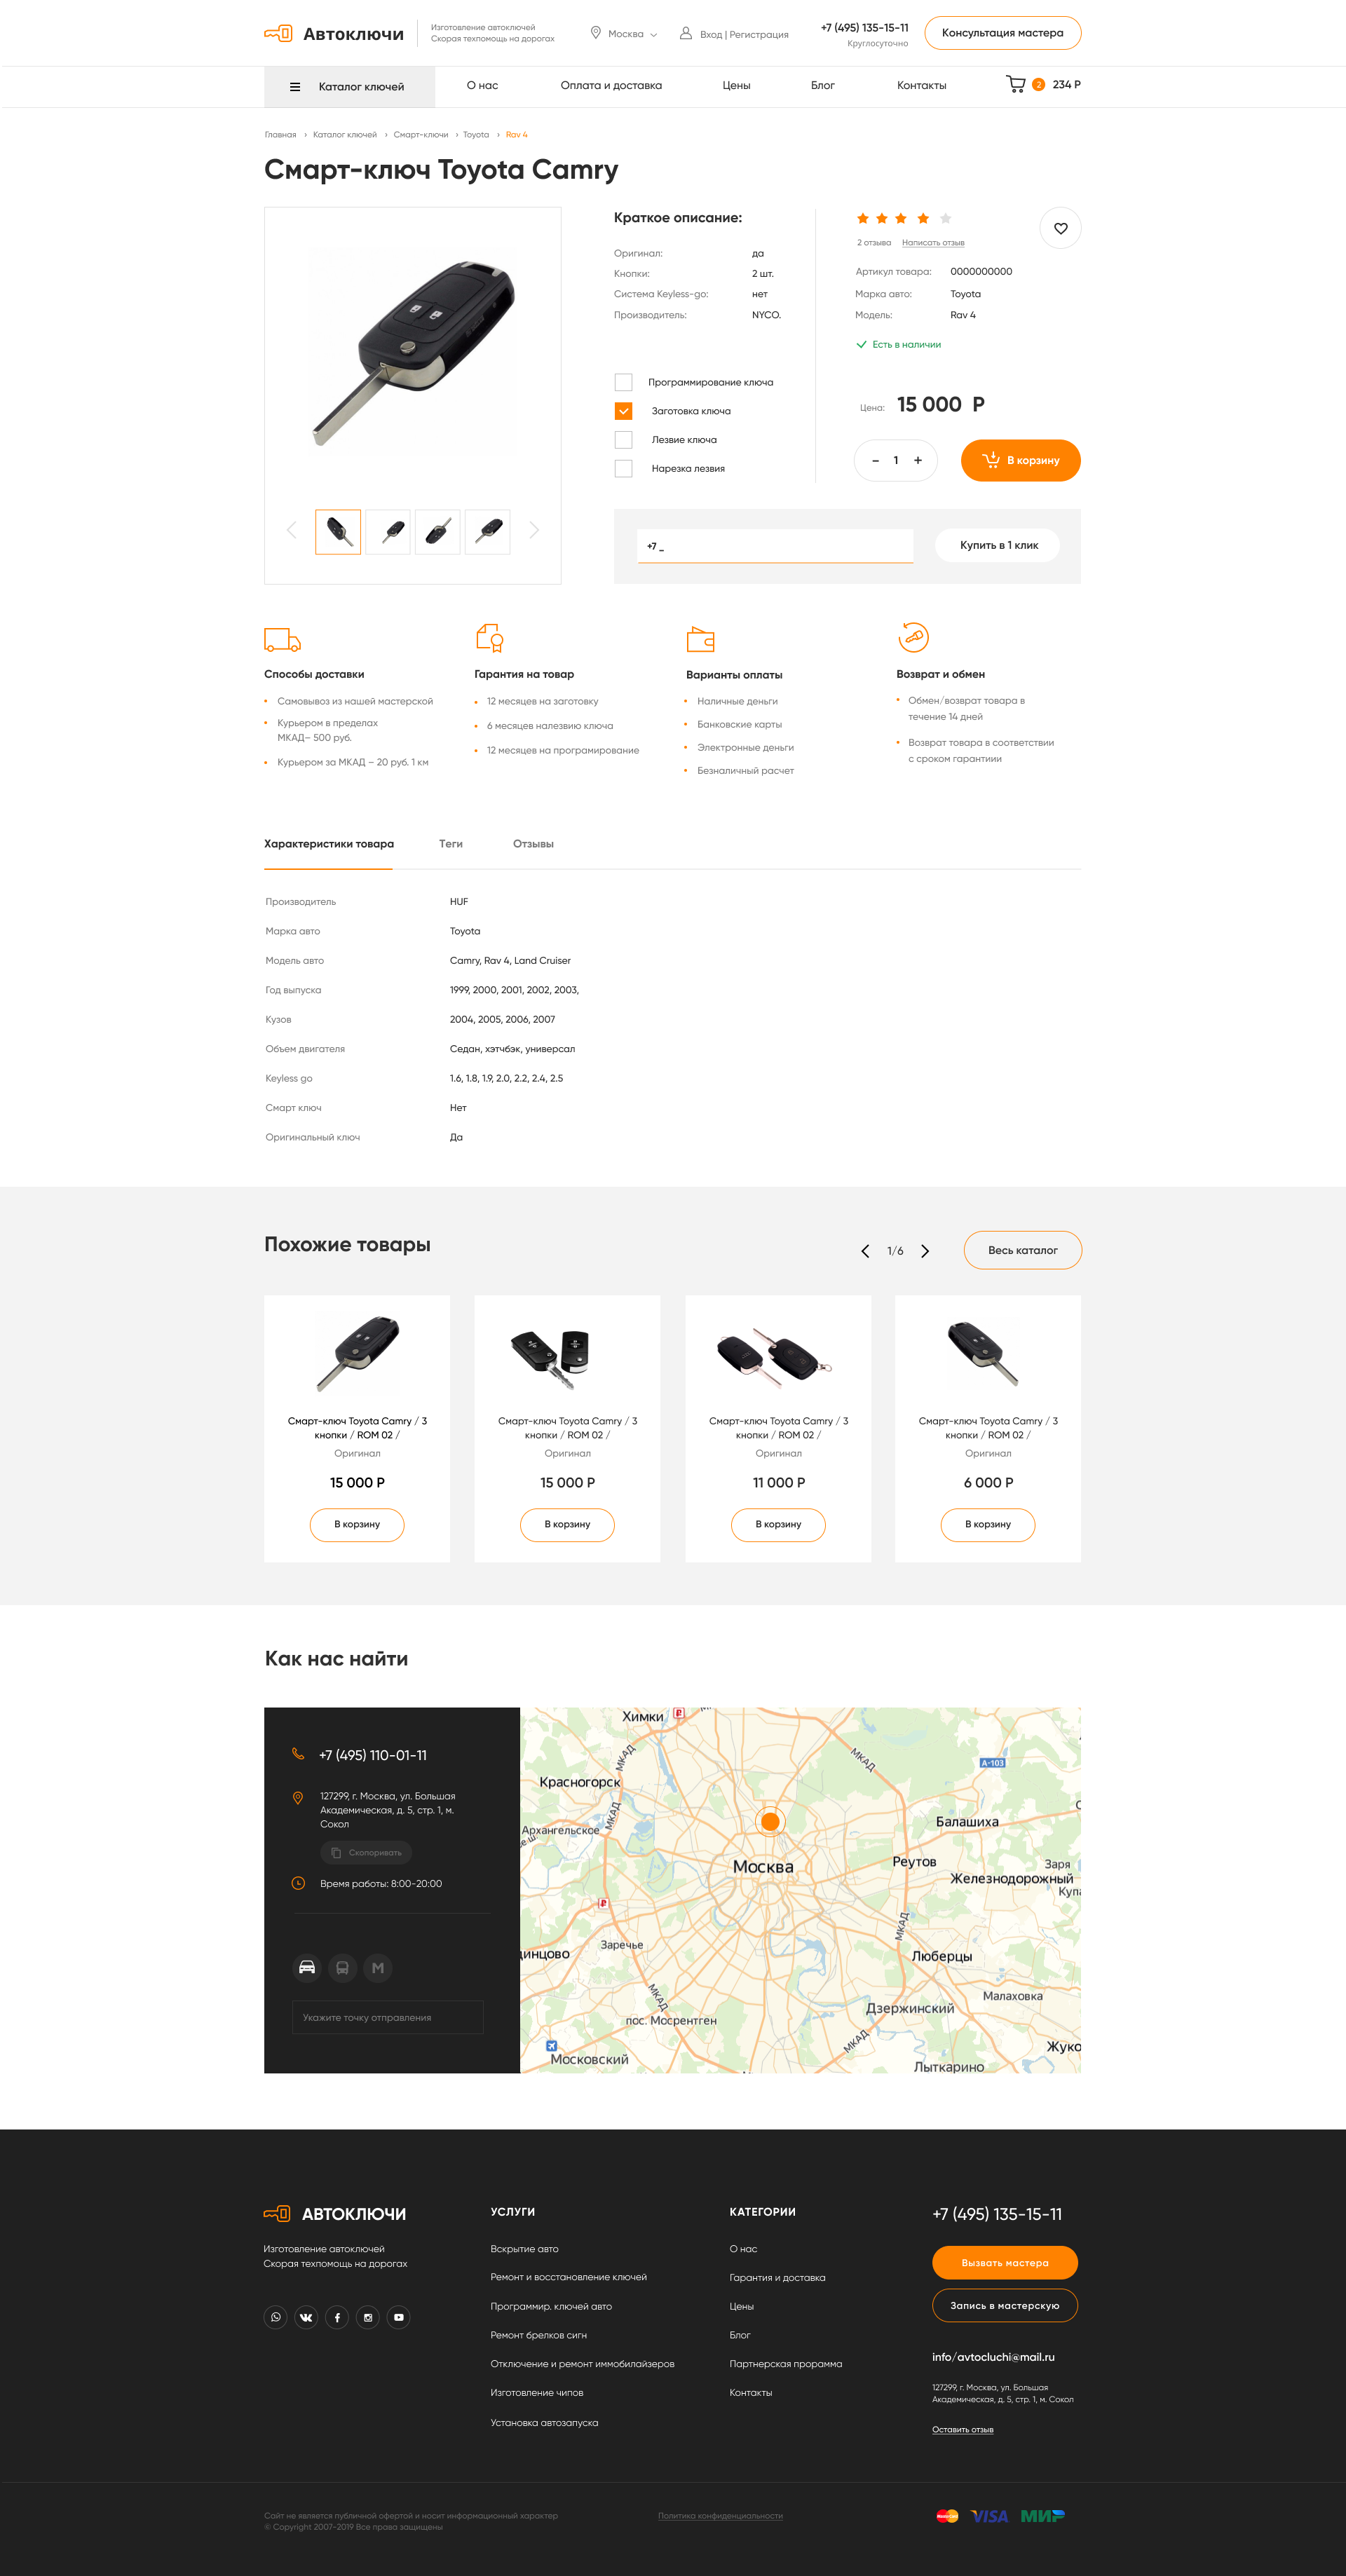The width and height of the screenshot is (1346, 2576).
Task: Select second product gallery thumbnail
Action: pyautogui.click(x=388, y=532)
